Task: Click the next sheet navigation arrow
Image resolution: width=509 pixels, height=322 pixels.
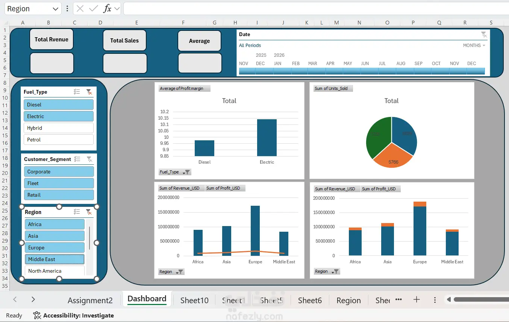Action: [x=33, y=299]
